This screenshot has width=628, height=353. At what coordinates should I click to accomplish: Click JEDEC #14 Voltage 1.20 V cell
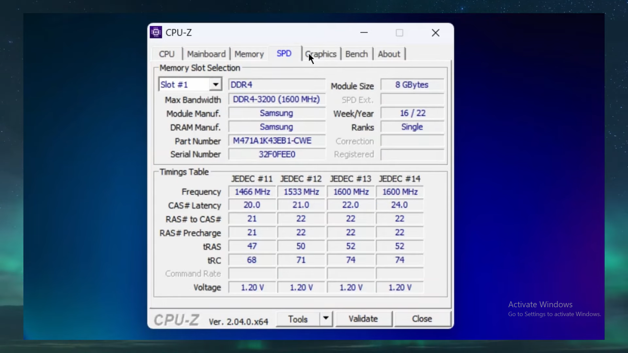coord(400,287)
